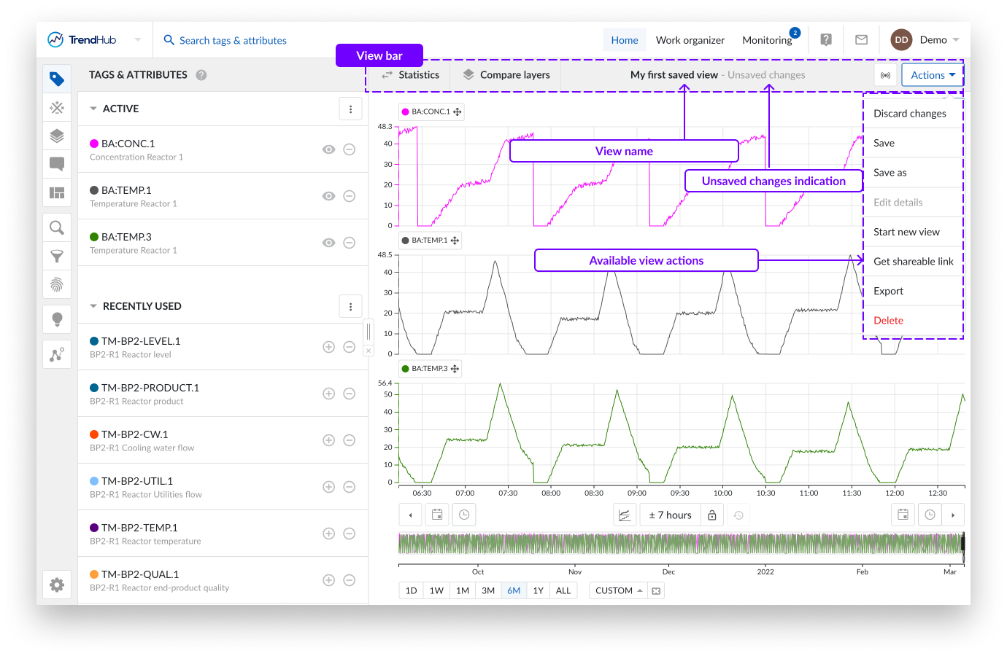Open the fingerprint icon in left sidebar
Viewport: 1007px width, 656px height.
click(57, 284)
